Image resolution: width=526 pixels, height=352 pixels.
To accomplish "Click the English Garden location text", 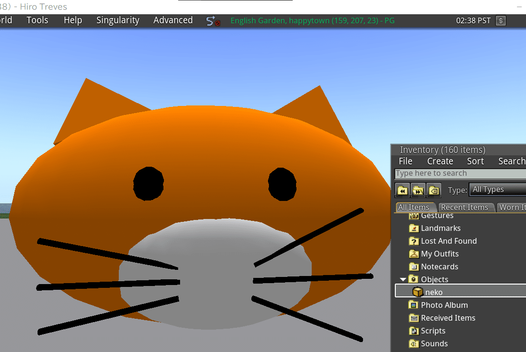I will point(312,21).
